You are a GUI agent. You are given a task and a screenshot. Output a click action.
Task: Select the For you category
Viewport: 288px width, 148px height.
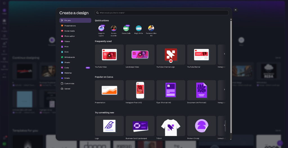click(75, 20)
